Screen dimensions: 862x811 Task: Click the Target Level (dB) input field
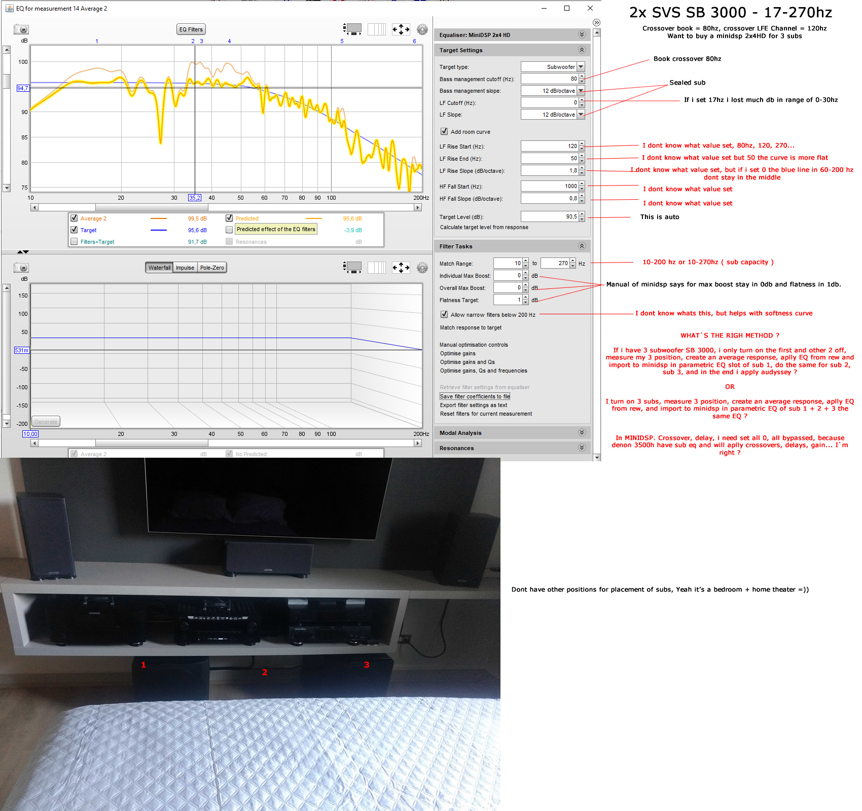coord(550,217)
